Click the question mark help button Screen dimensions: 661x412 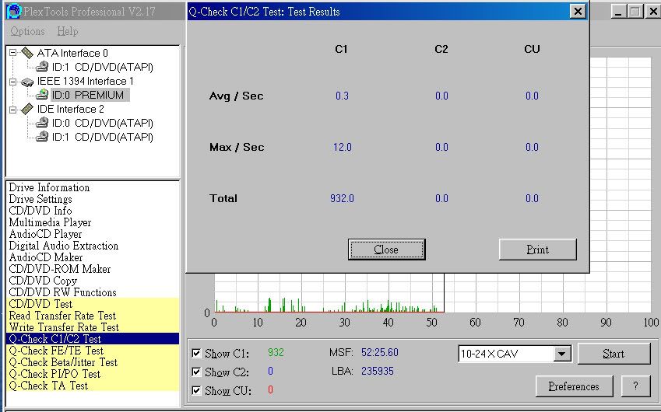tap(636, 386)
